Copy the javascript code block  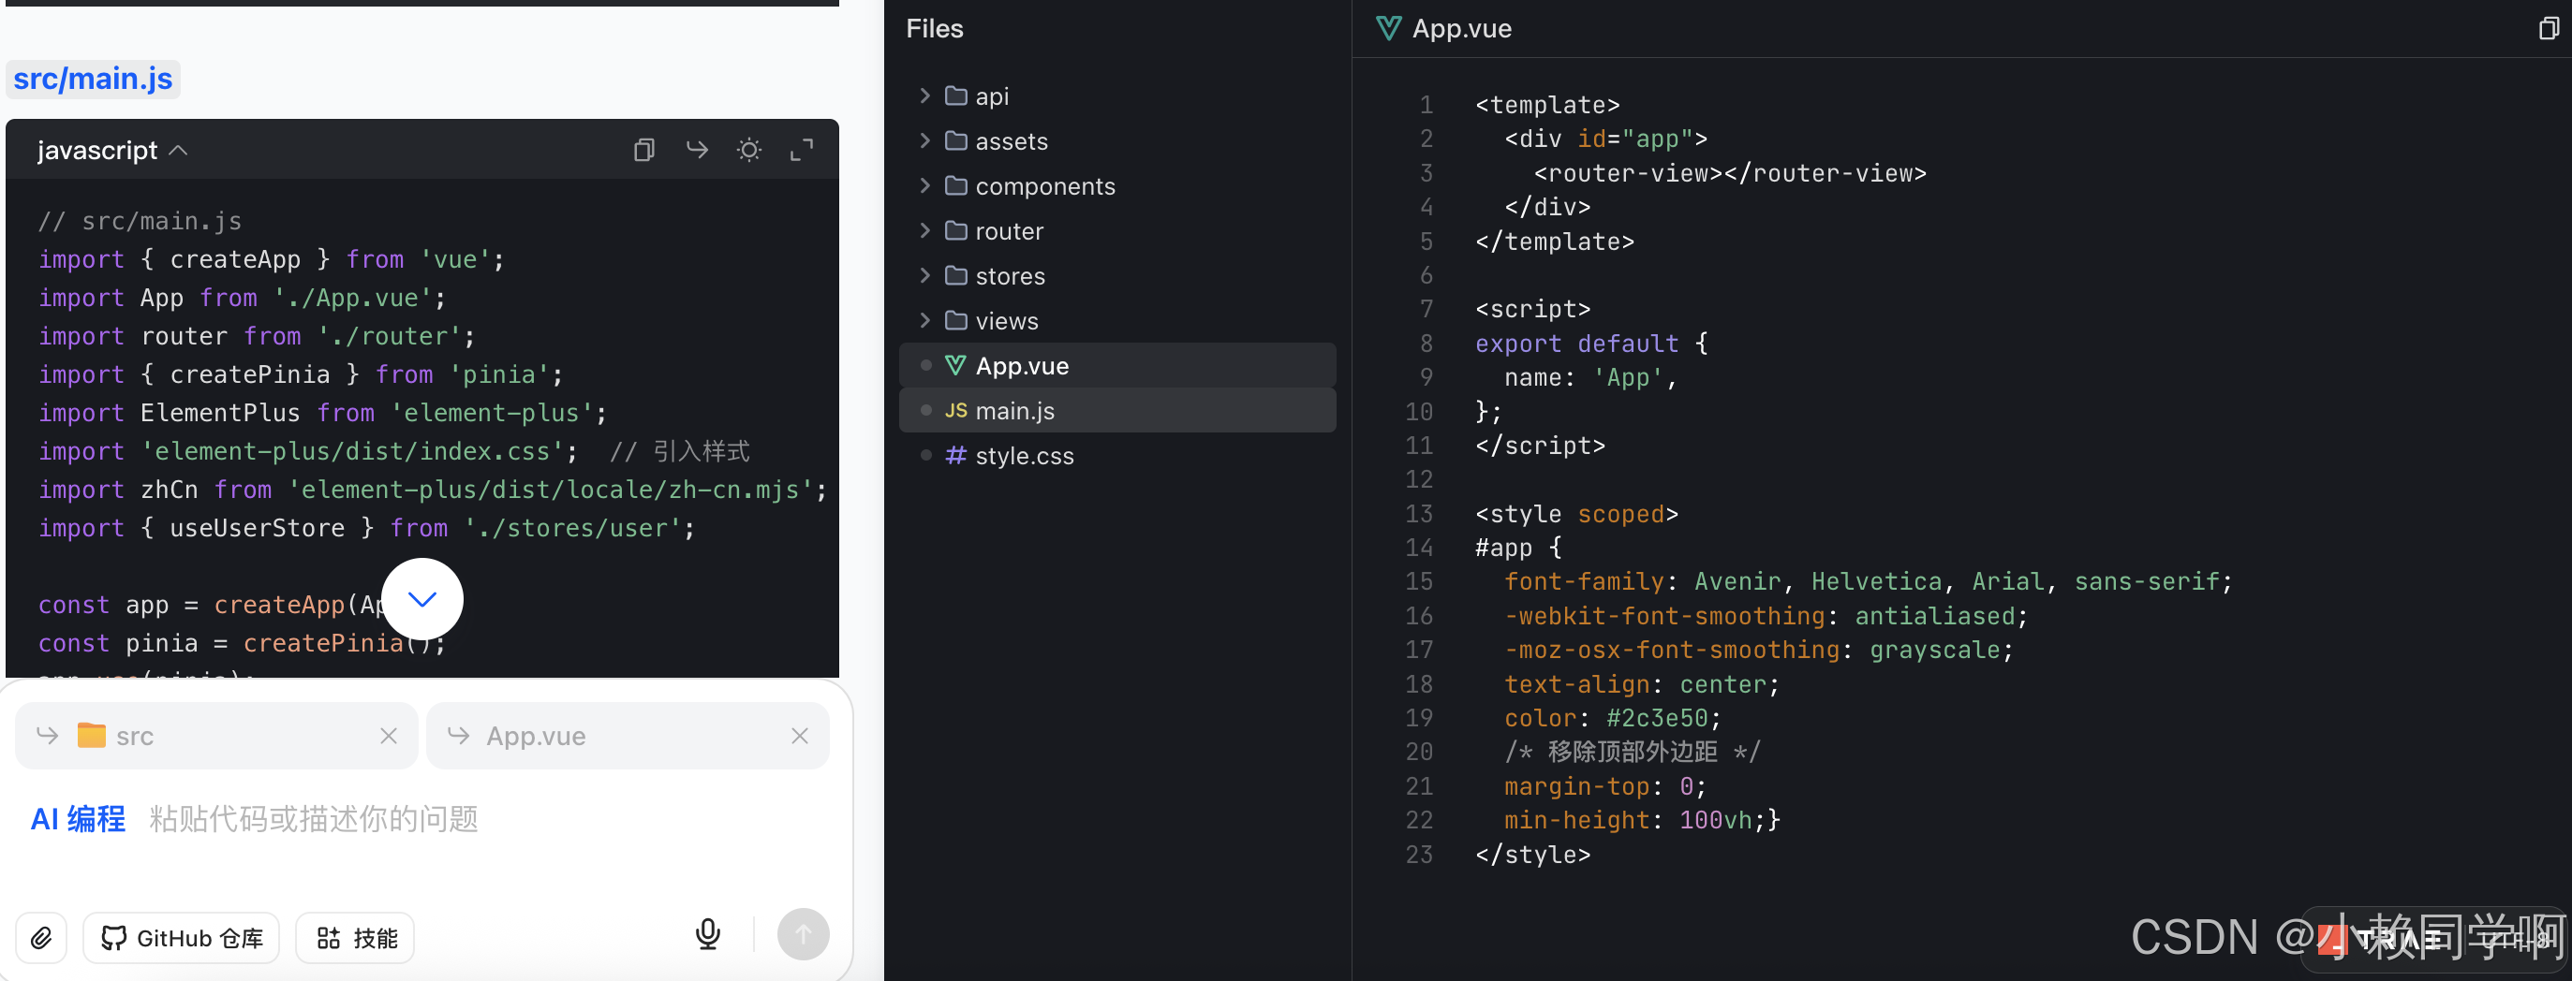click(644, 151)
